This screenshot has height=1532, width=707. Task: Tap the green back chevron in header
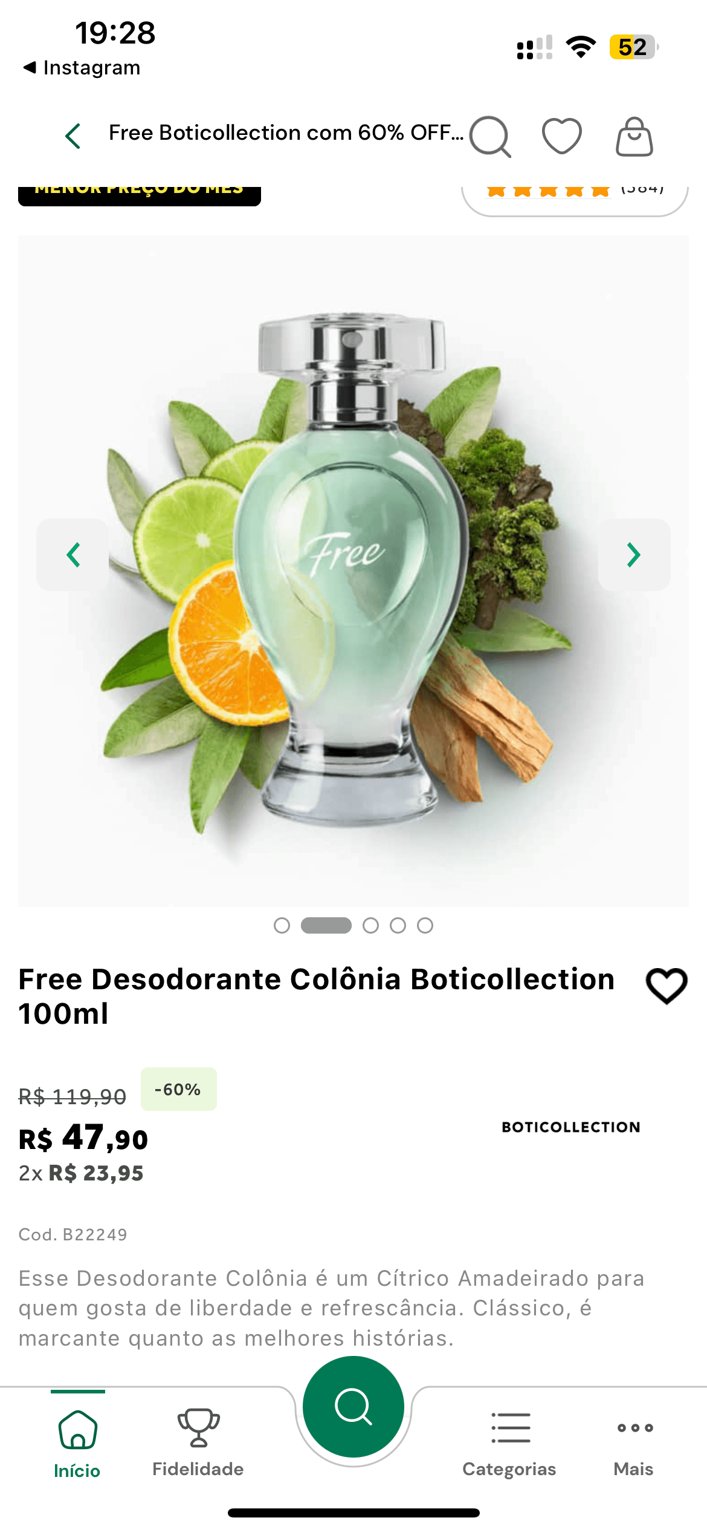point(73,136)
